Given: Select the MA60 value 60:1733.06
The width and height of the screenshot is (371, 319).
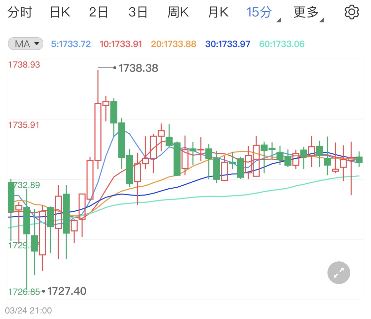Looking at the screenshot, I should tap(282, 44).
